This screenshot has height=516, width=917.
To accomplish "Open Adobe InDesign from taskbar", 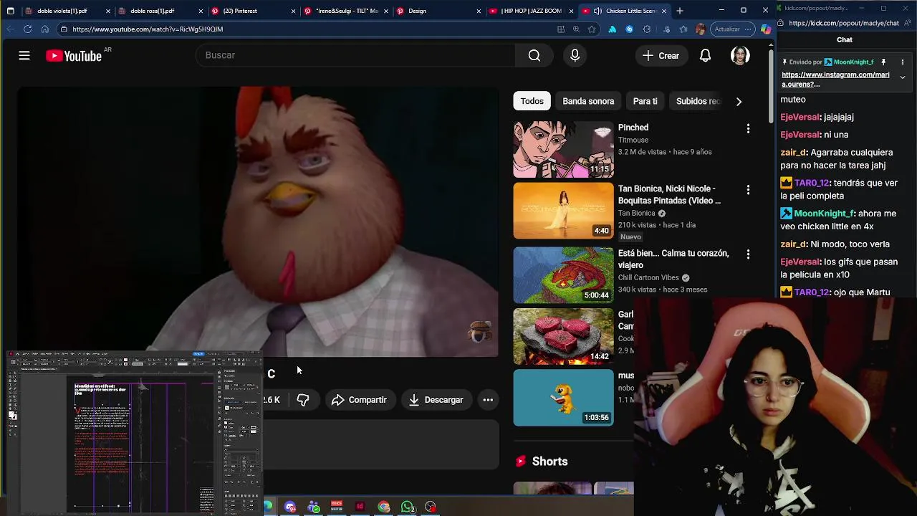I will 360,507.
